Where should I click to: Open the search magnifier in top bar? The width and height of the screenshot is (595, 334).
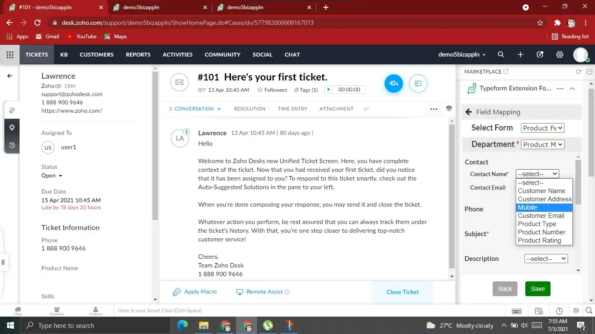tap(501, 54)
